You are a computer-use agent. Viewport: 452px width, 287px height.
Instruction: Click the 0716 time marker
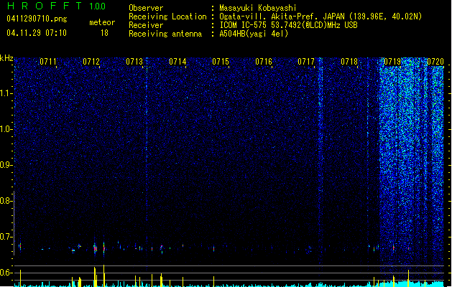264,62
